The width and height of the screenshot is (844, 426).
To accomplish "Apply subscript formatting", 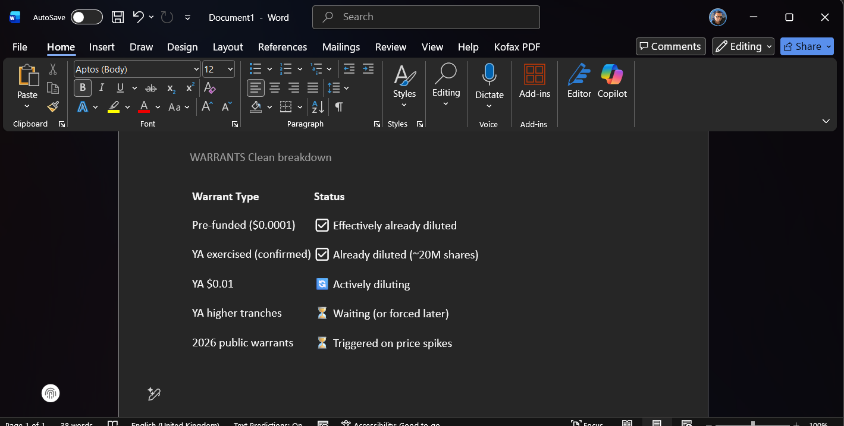I will coord(171,88).
